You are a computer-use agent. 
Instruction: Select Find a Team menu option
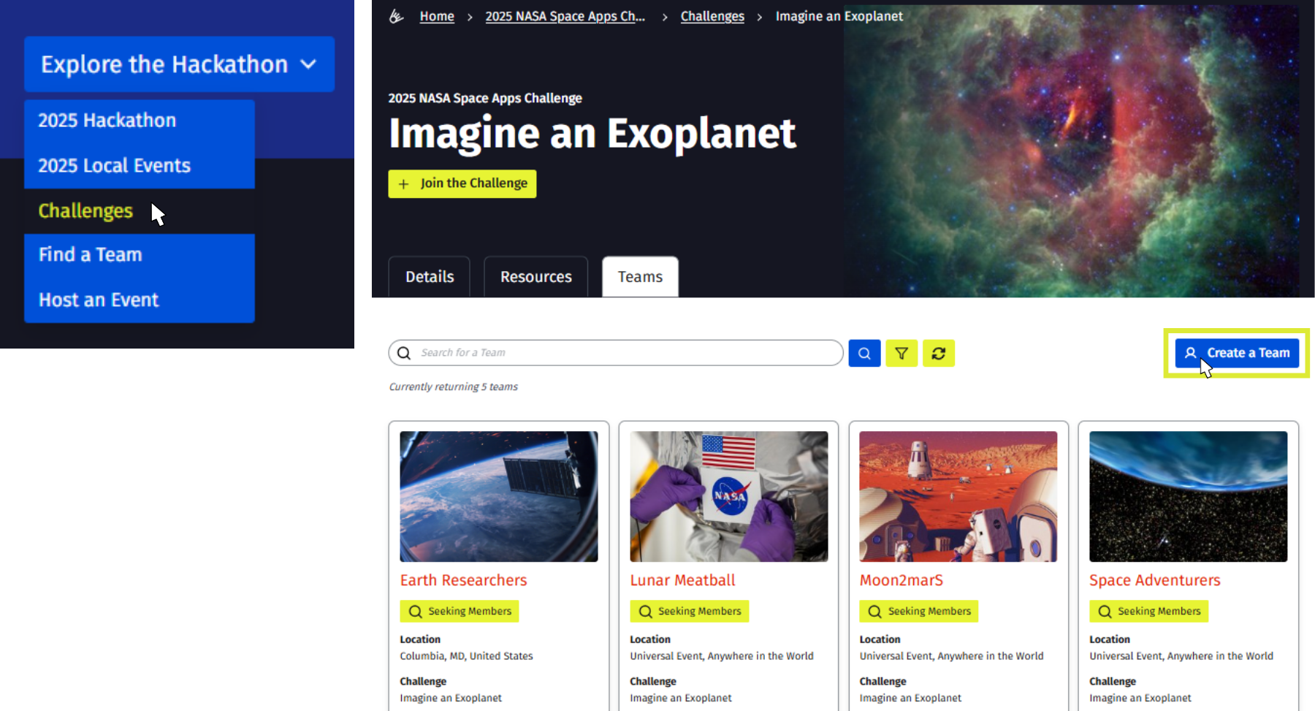point(91,255)
